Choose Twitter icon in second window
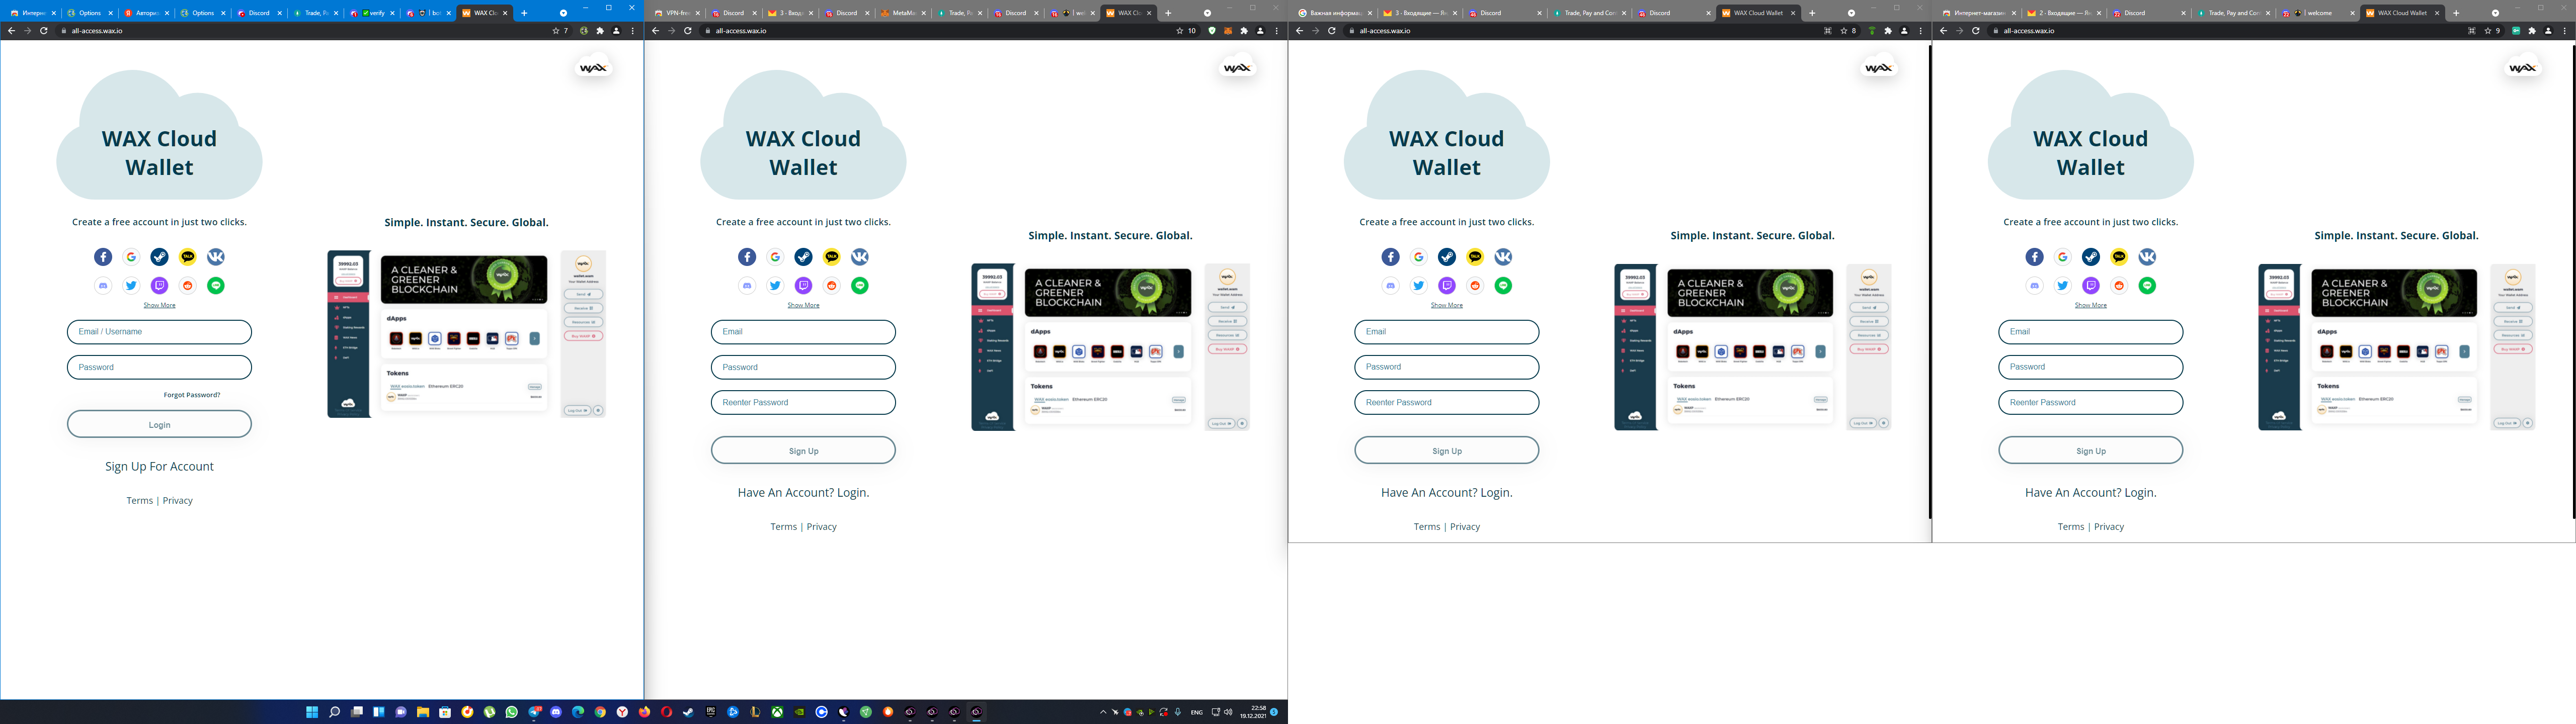 click(x=775, y=285)
